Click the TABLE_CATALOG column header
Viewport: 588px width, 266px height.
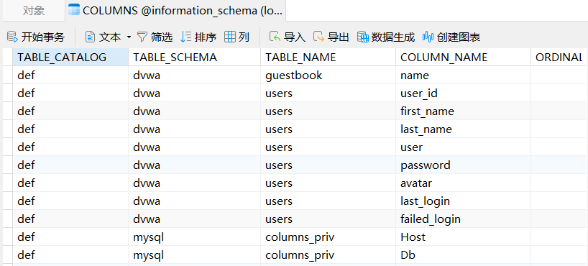click(x=70, y=57)
